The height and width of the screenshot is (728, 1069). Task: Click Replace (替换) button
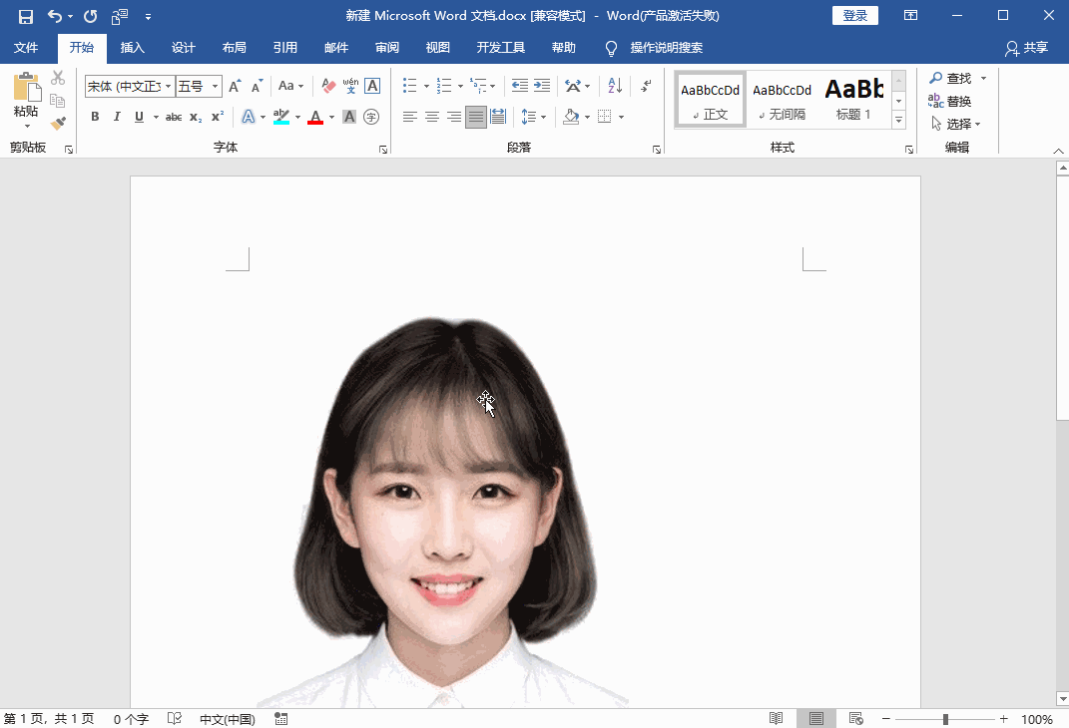tap(949, 101)
